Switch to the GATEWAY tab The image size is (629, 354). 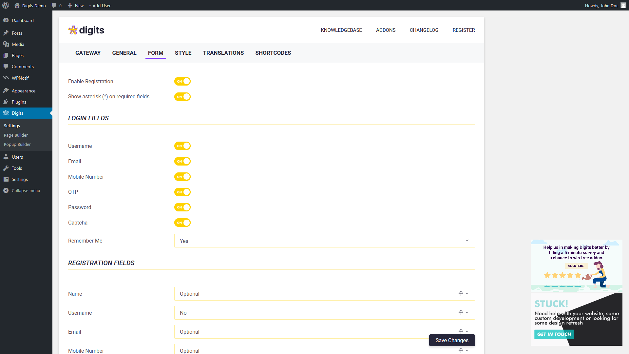click(x=88, y=53)
